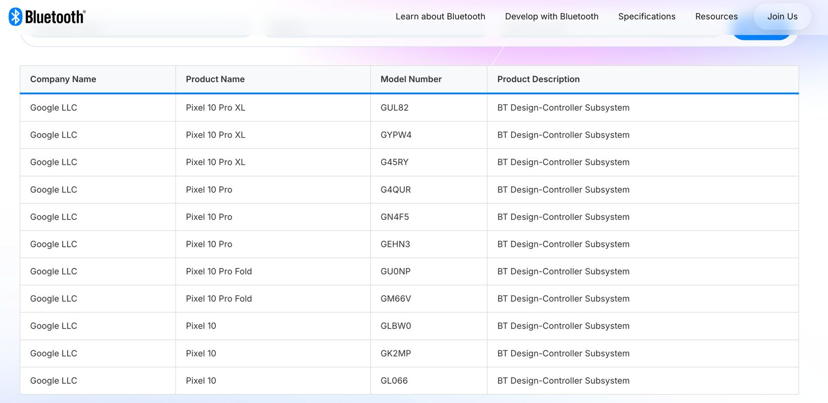The height and width of the screenshot is (403, 828).
Task: Click Pixel 10 in GL066 row
Action: pos(201,381)
